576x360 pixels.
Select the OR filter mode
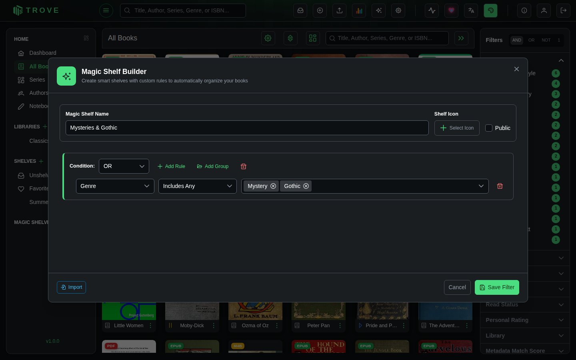point(531,40)
